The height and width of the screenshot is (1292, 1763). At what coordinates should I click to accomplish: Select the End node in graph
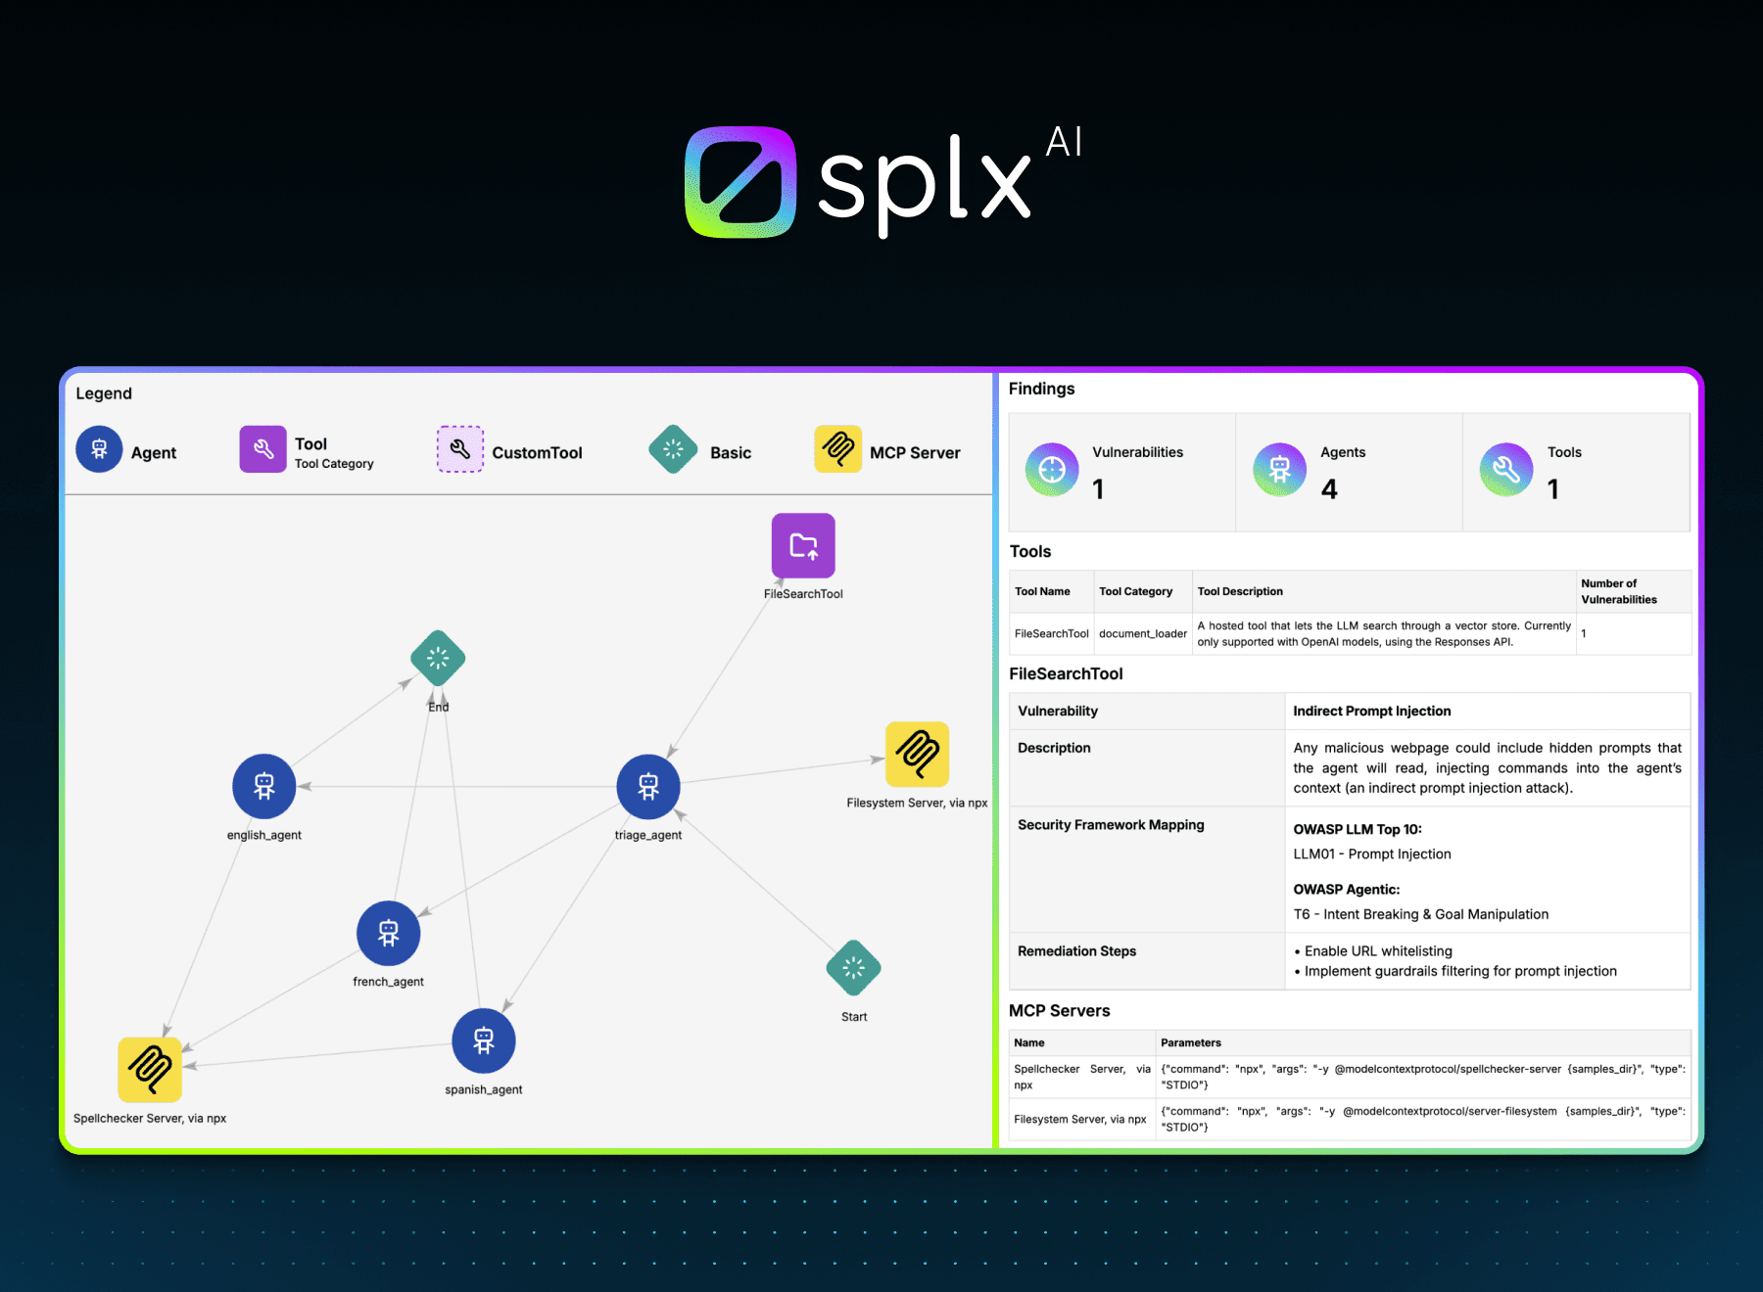438,658
